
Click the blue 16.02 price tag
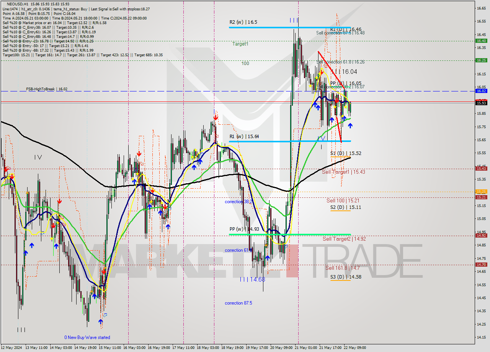point(481,91)
